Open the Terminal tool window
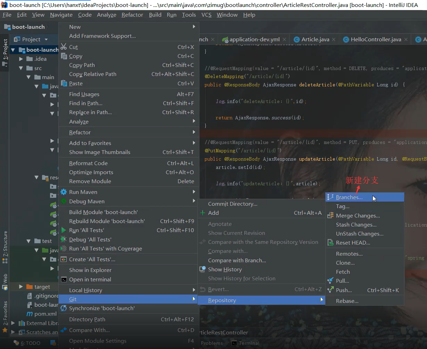 tap(245, 343)
